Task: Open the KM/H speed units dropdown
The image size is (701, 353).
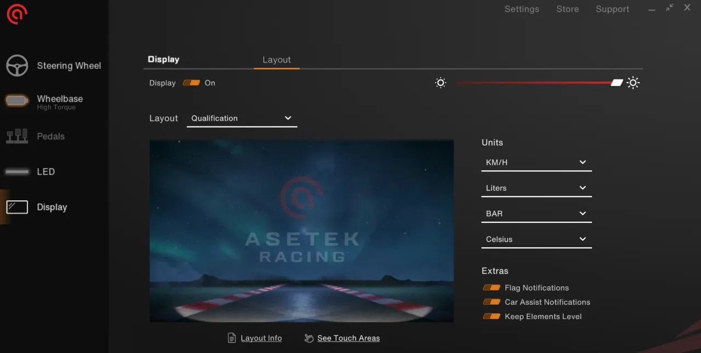Action: click(537, 163)
